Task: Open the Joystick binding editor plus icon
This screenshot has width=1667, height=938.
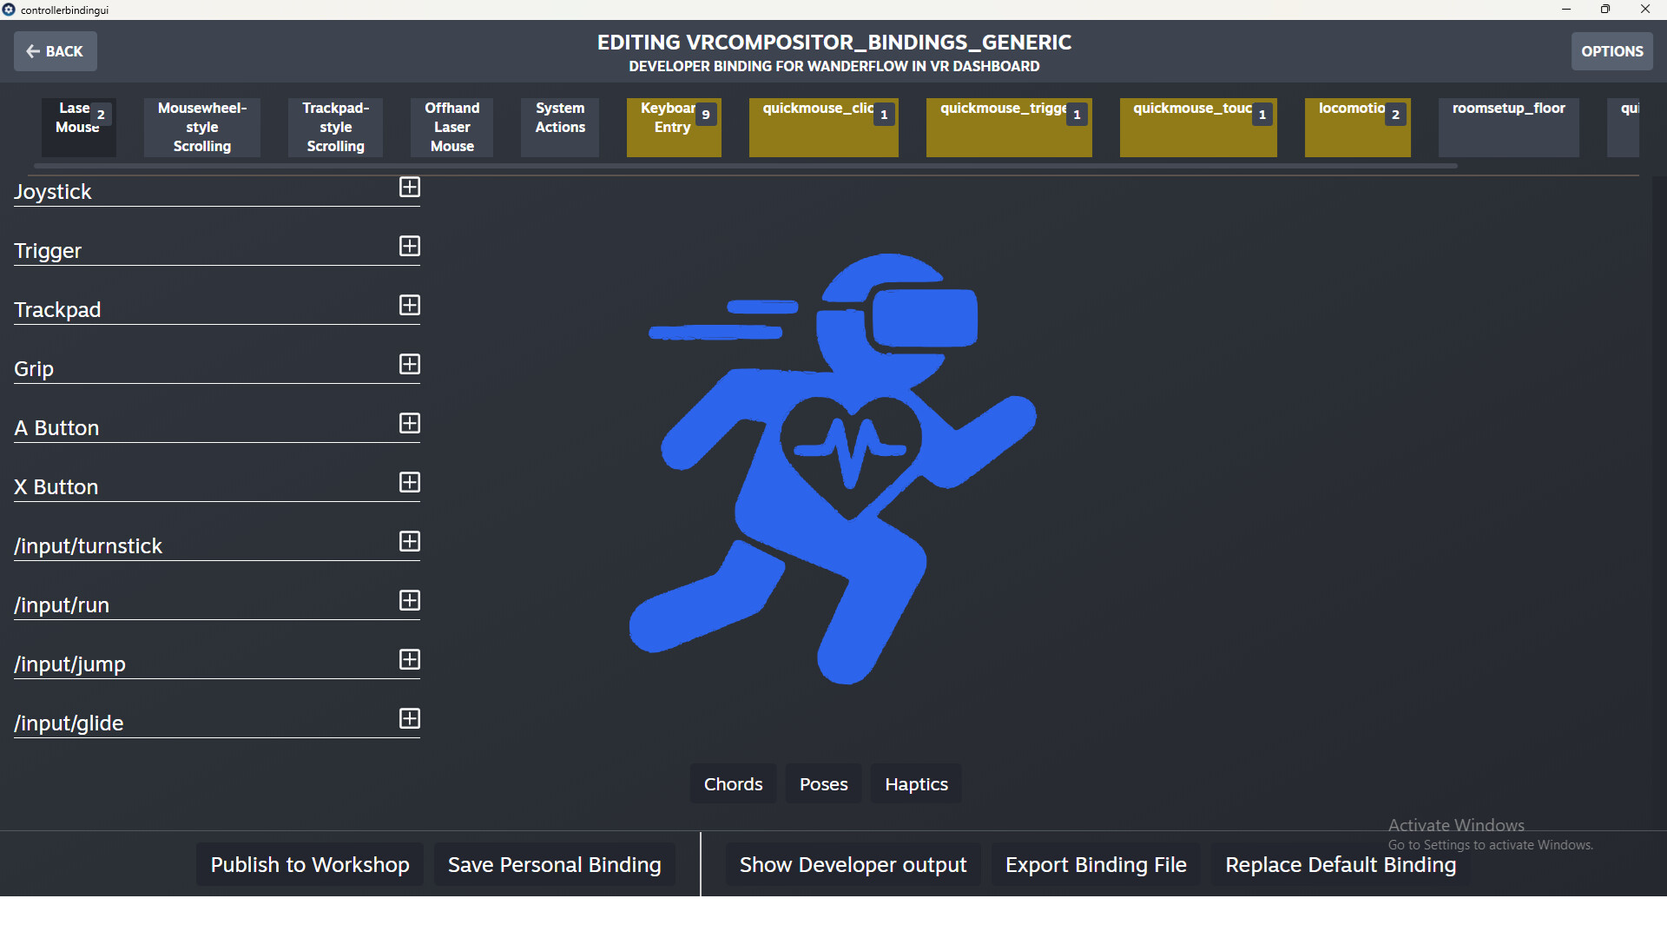Action: (x=409, y=187)
